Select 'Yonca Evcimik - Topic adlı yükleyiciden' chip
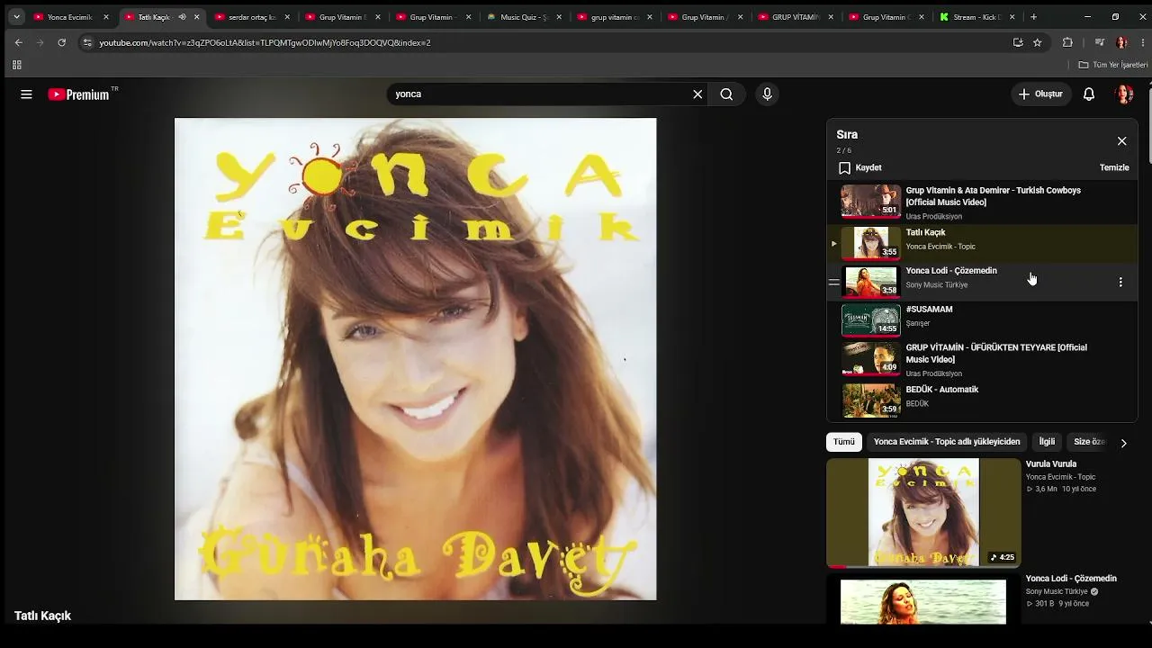The image size is (1152, 648). point(947,442)
